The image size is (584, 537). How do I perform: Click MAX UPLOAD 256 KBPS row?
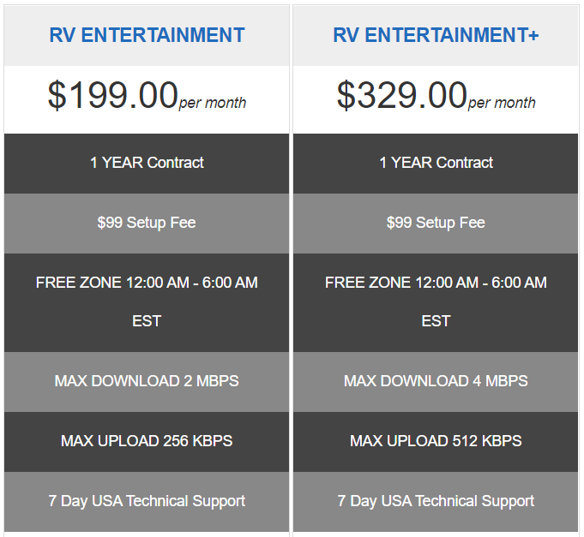pyautogui.click(x=147, y=441)
